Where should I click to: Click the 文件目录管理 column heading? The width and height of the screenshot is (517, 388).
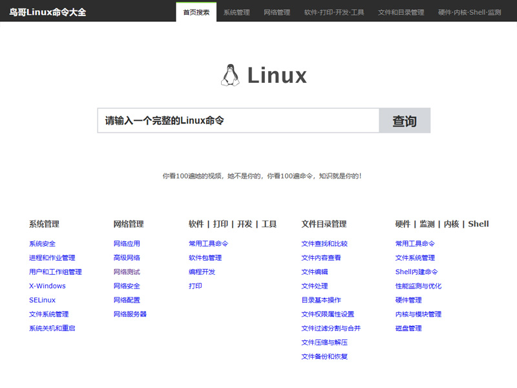pos(324,224)
